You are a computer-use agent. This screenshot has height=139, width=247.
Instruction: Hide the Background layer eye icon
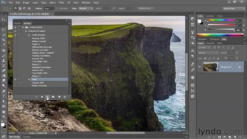[x=200, y=67]
